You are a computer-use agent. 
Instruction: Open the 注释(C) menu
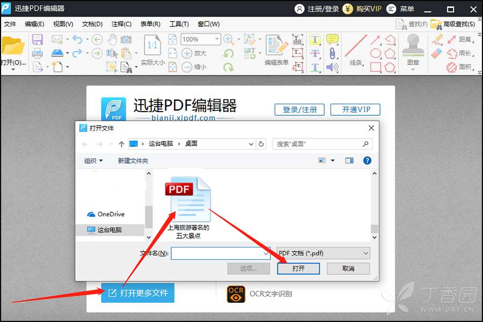pyautogui.click(x=121, y=24)
